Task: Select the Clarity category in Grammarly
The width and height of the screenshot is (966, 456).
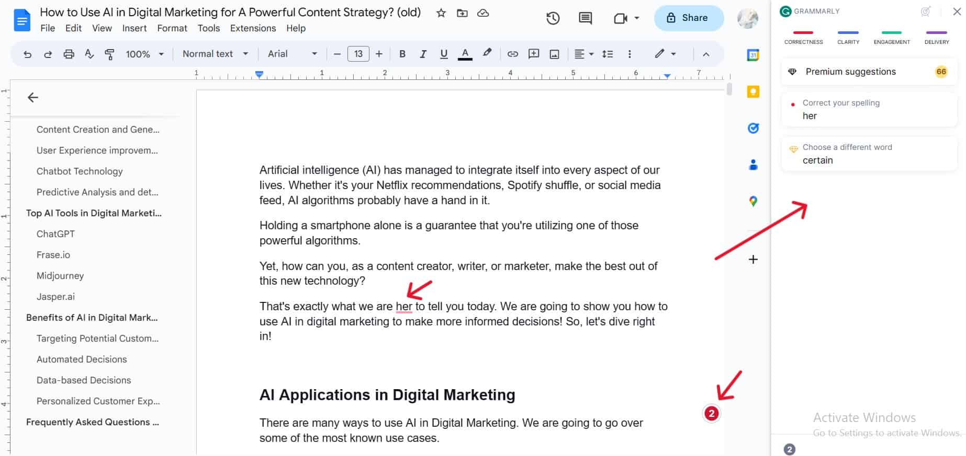Action: click(x=848, y=38)
